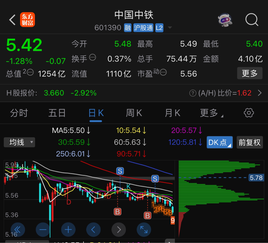The width and height of the screenshot is (268, 243).
Task: Open info bubble next to 市盈动
Action: pyautogui.click(x=163, y=72)
